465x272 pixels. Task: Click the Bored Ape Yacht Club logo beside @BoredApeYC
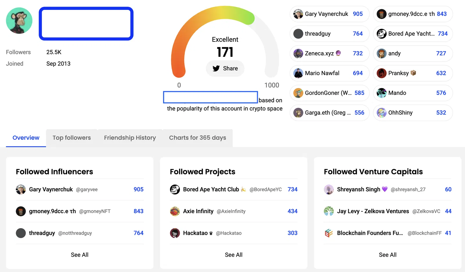point(175,189)
